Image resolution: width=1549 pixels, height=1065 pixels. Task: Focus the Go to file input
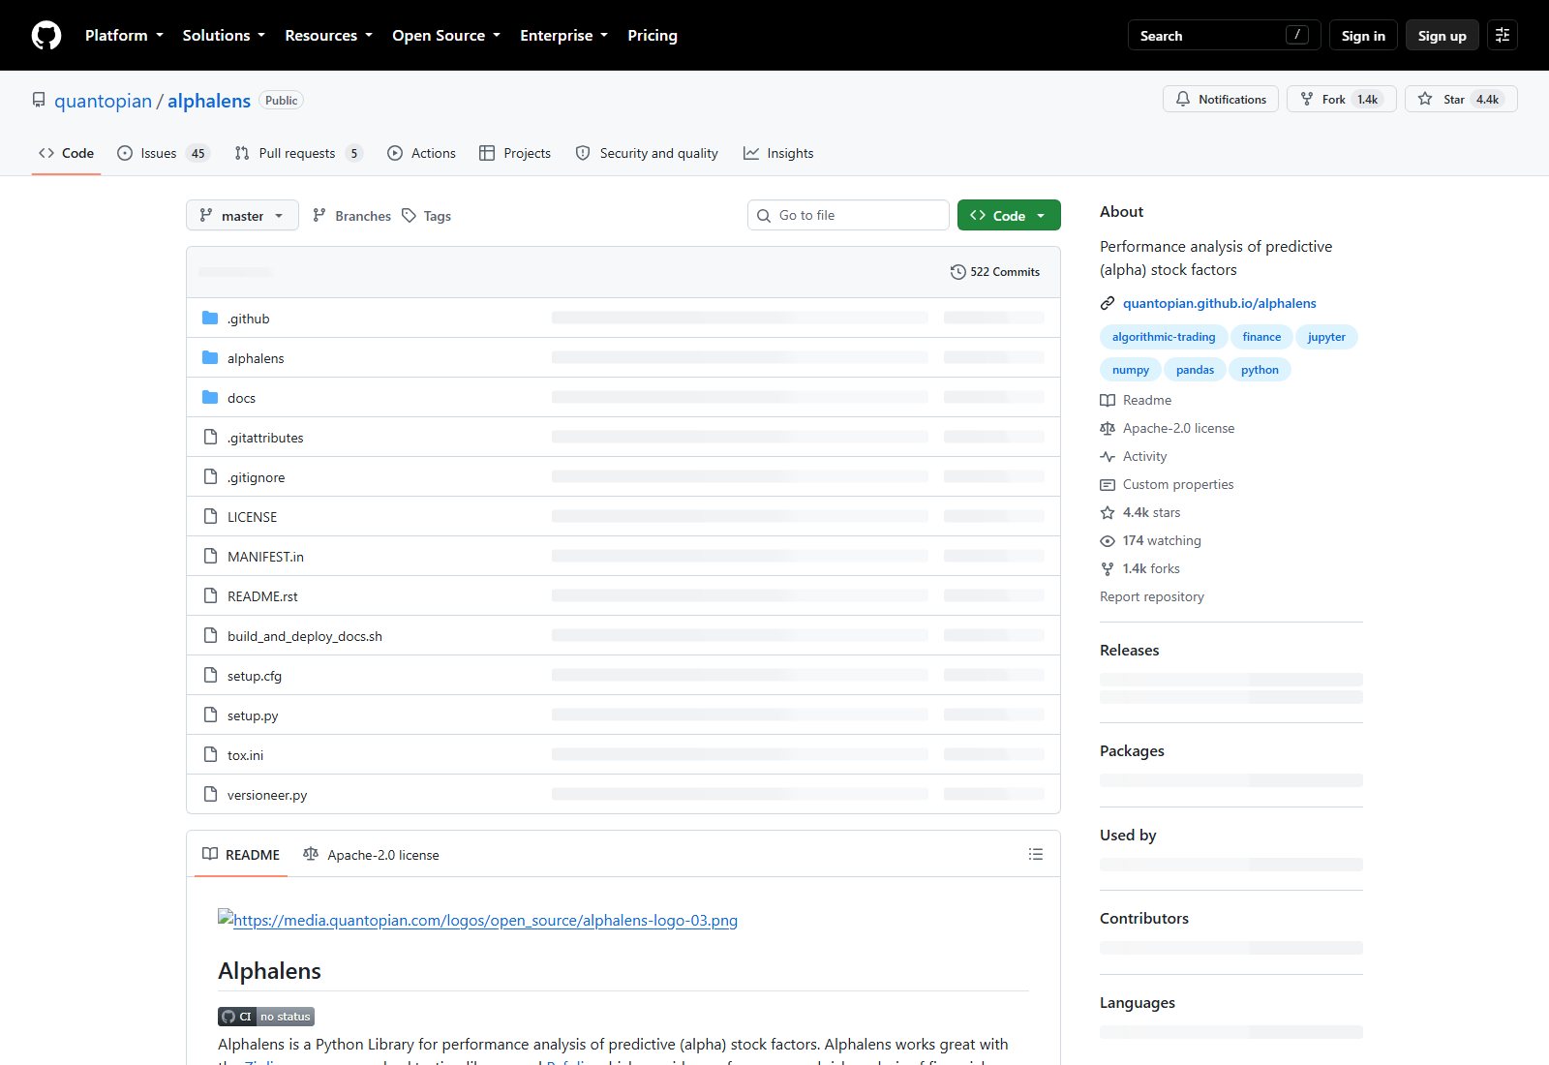[x=848, y=215]
